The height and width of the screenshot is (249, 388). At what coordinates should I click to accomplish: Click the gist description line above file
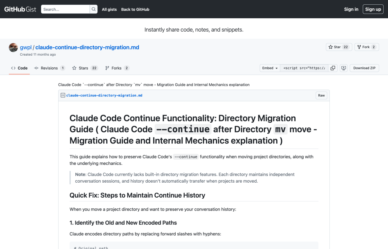pos(154,85)
